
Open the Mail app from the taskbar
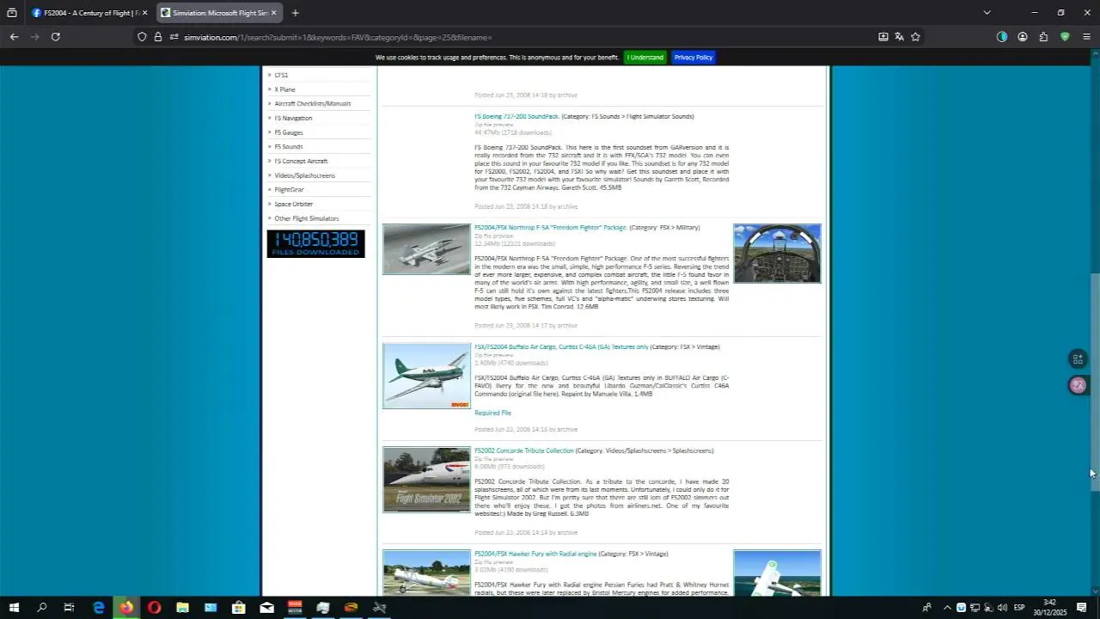(266, 608)
